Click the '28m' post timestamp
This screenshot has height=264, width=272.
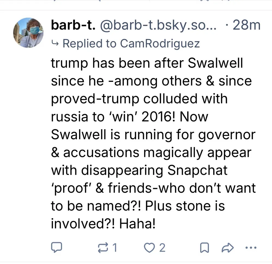tap(247, 26)
